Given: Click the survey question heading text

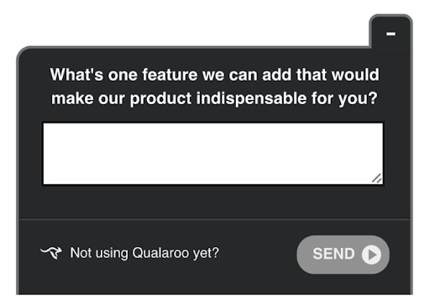Looking at the screenshot, I should click(x=214, y=87).
